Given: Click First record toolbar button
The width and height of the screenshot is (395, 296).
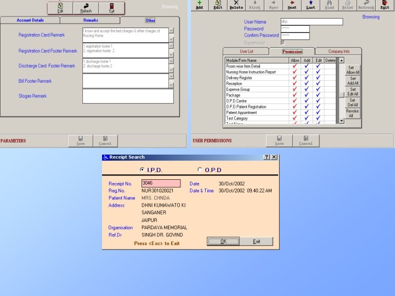Looking at the screenshot, I should [255, 5].
